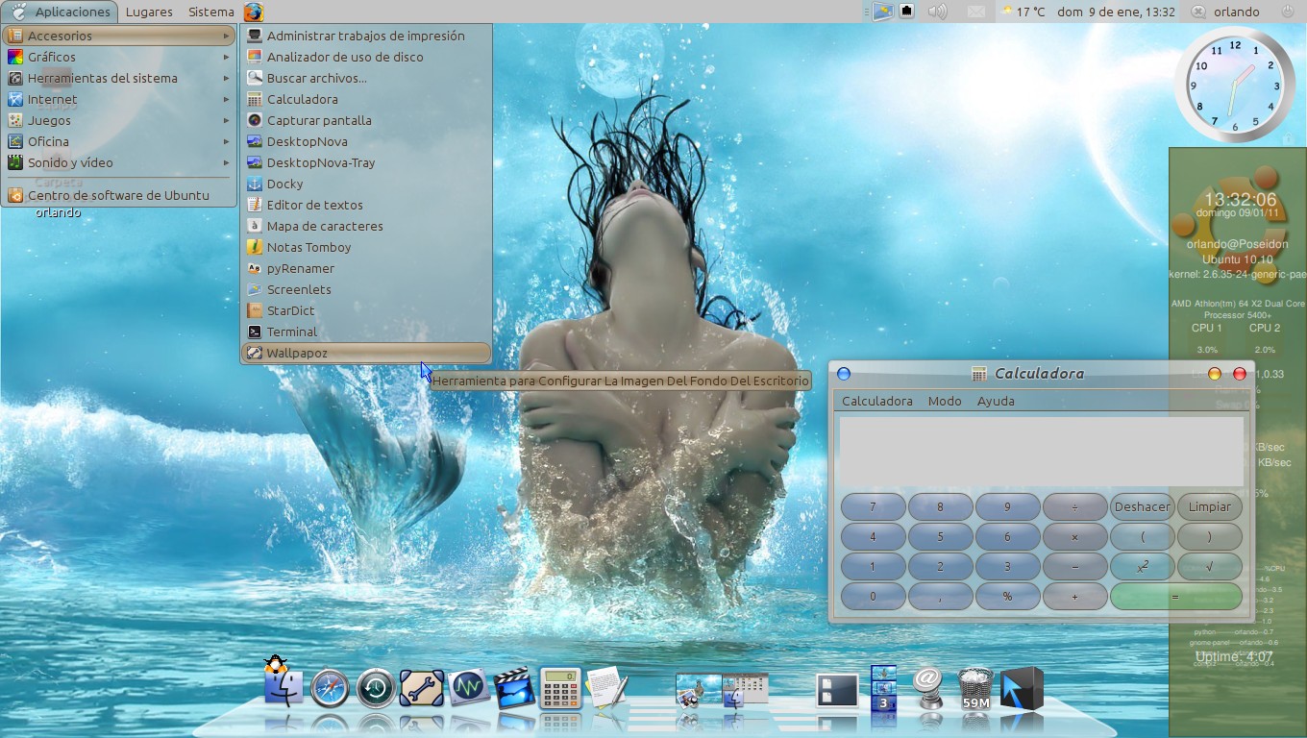
Task: Open Centro de software de Ubuntu
Action: pos(119,195)
